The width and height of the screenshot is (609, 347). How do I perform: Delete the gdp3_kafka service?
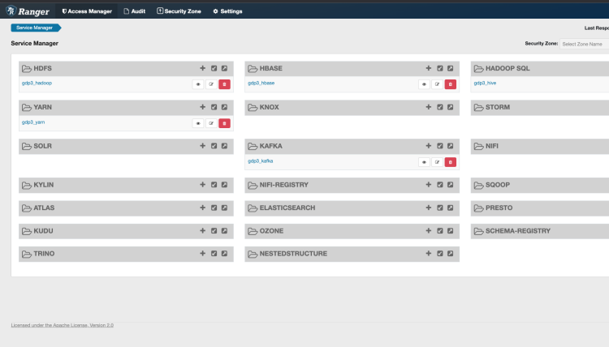point(451,162)
